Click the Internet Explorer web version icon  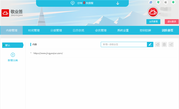pyautogui.click(x=151, y=2)
